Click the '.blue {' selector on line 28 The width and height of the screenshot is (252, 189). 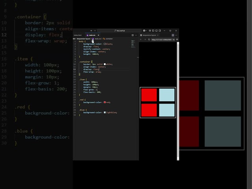83,110
